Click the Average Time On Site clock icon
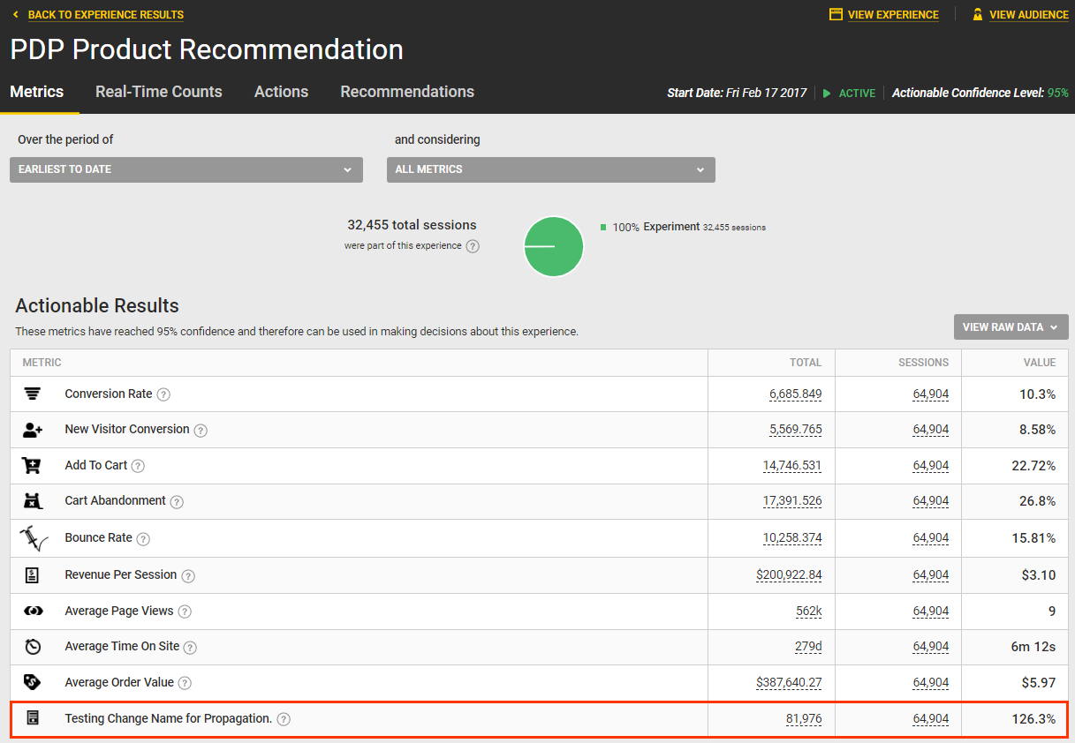This screenshot has width=1075, height=743. [33, 647]
